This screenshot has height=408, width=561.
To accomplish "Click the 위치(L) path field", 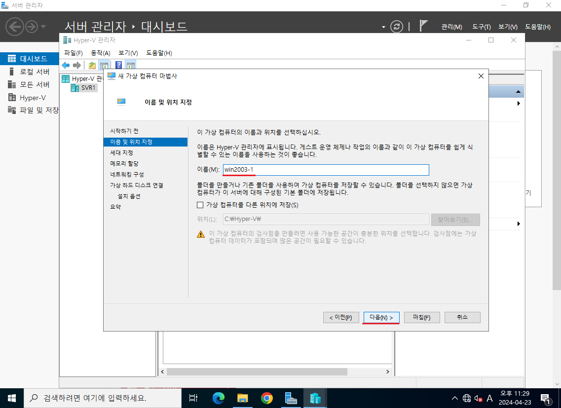I will click(326, 219).
